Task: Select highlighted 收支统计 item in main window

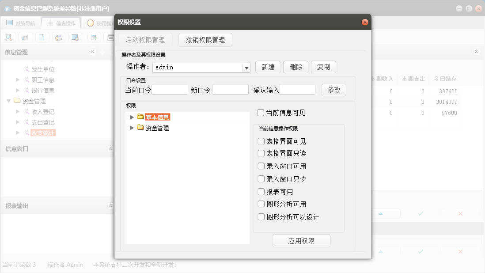Action: point(43,133)
